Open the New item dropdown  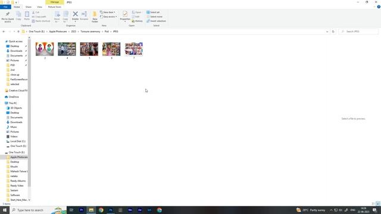tap(108, 12)
